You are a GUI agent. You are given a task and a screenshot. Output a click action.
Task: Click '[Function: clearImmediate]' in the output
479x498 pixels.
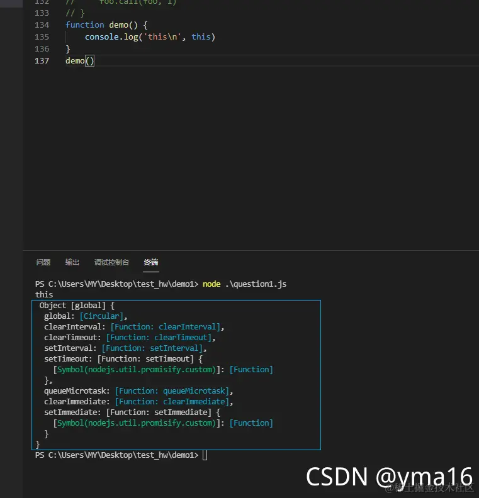[x=172, y=402]
